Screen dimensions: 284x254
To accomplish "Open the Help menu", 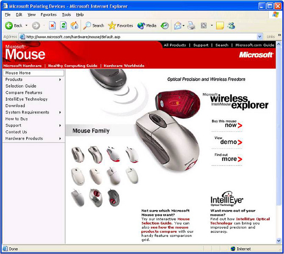I will (80, 15).
